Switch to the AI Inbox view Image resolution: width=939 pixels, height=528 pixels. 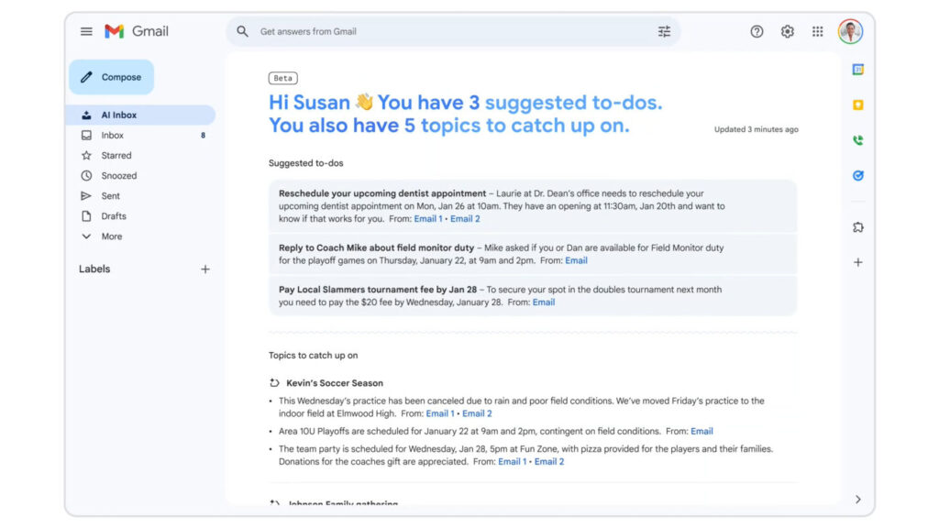click(x=119, y=115)
